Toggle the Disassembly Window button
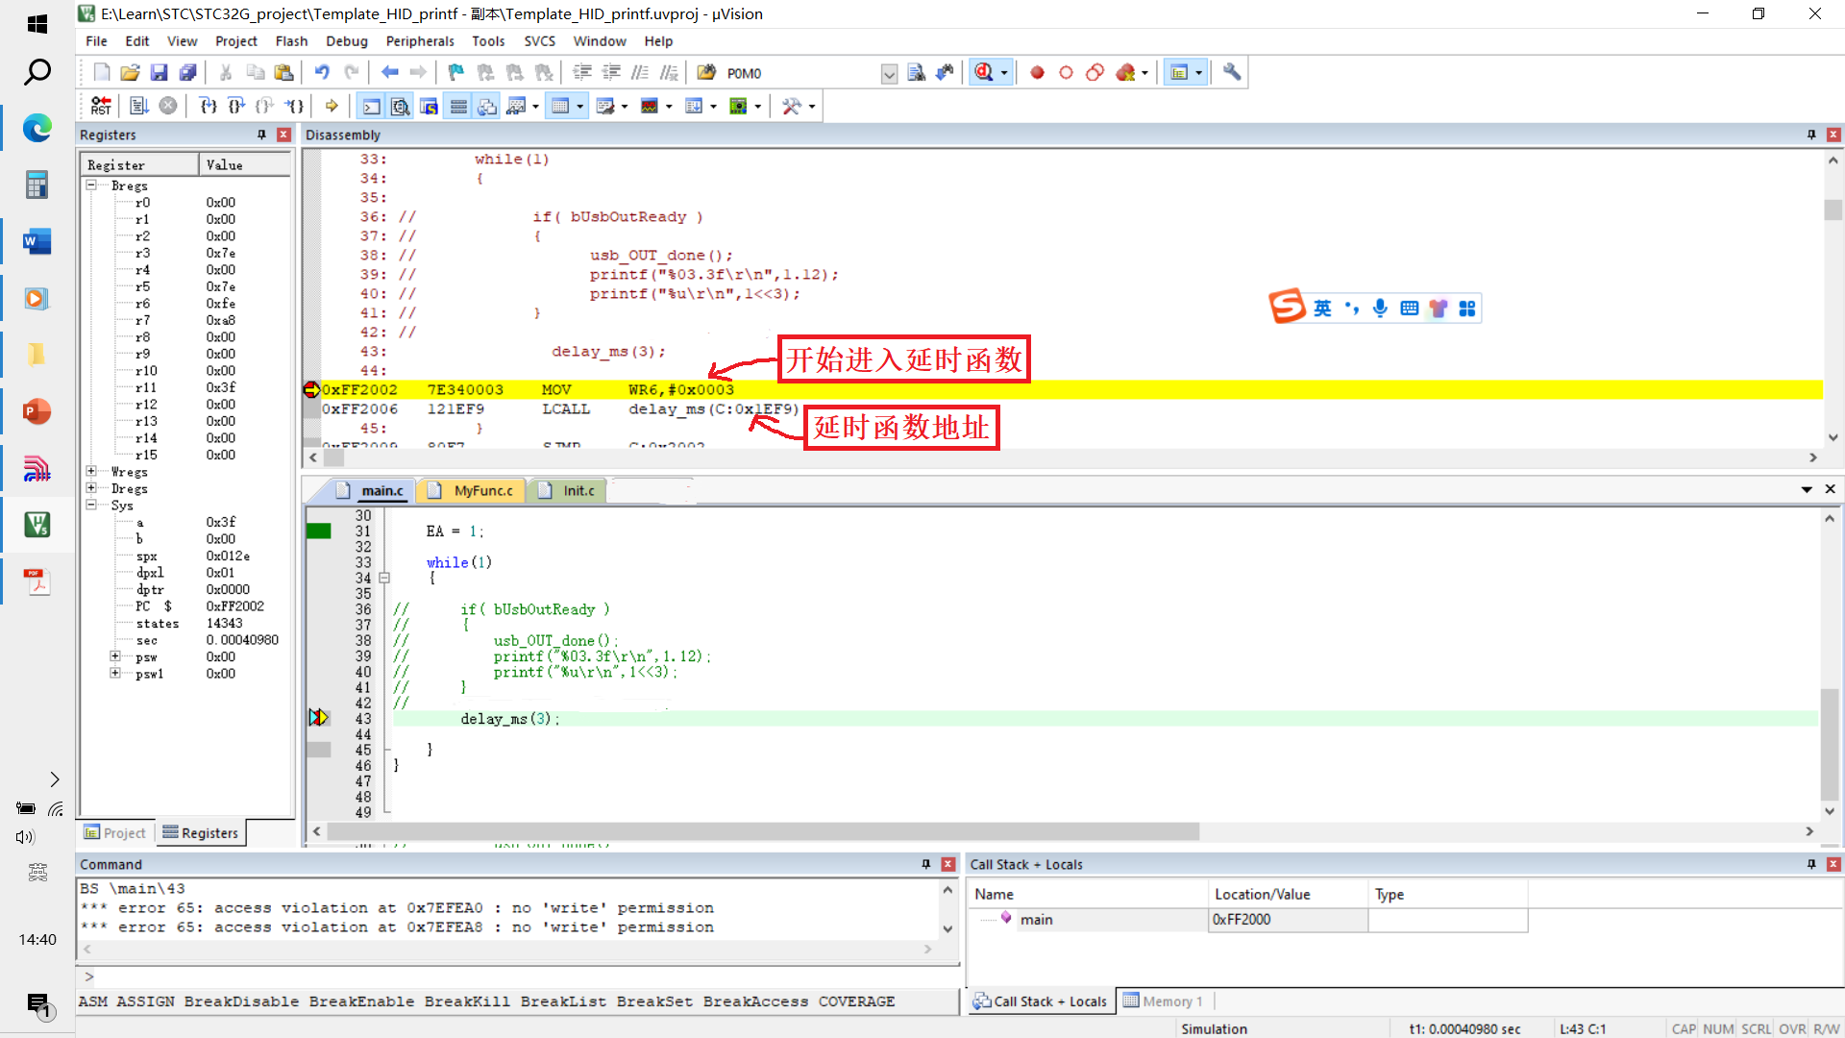Viewport: 1845px width, 1038px height. pos(400,106)
